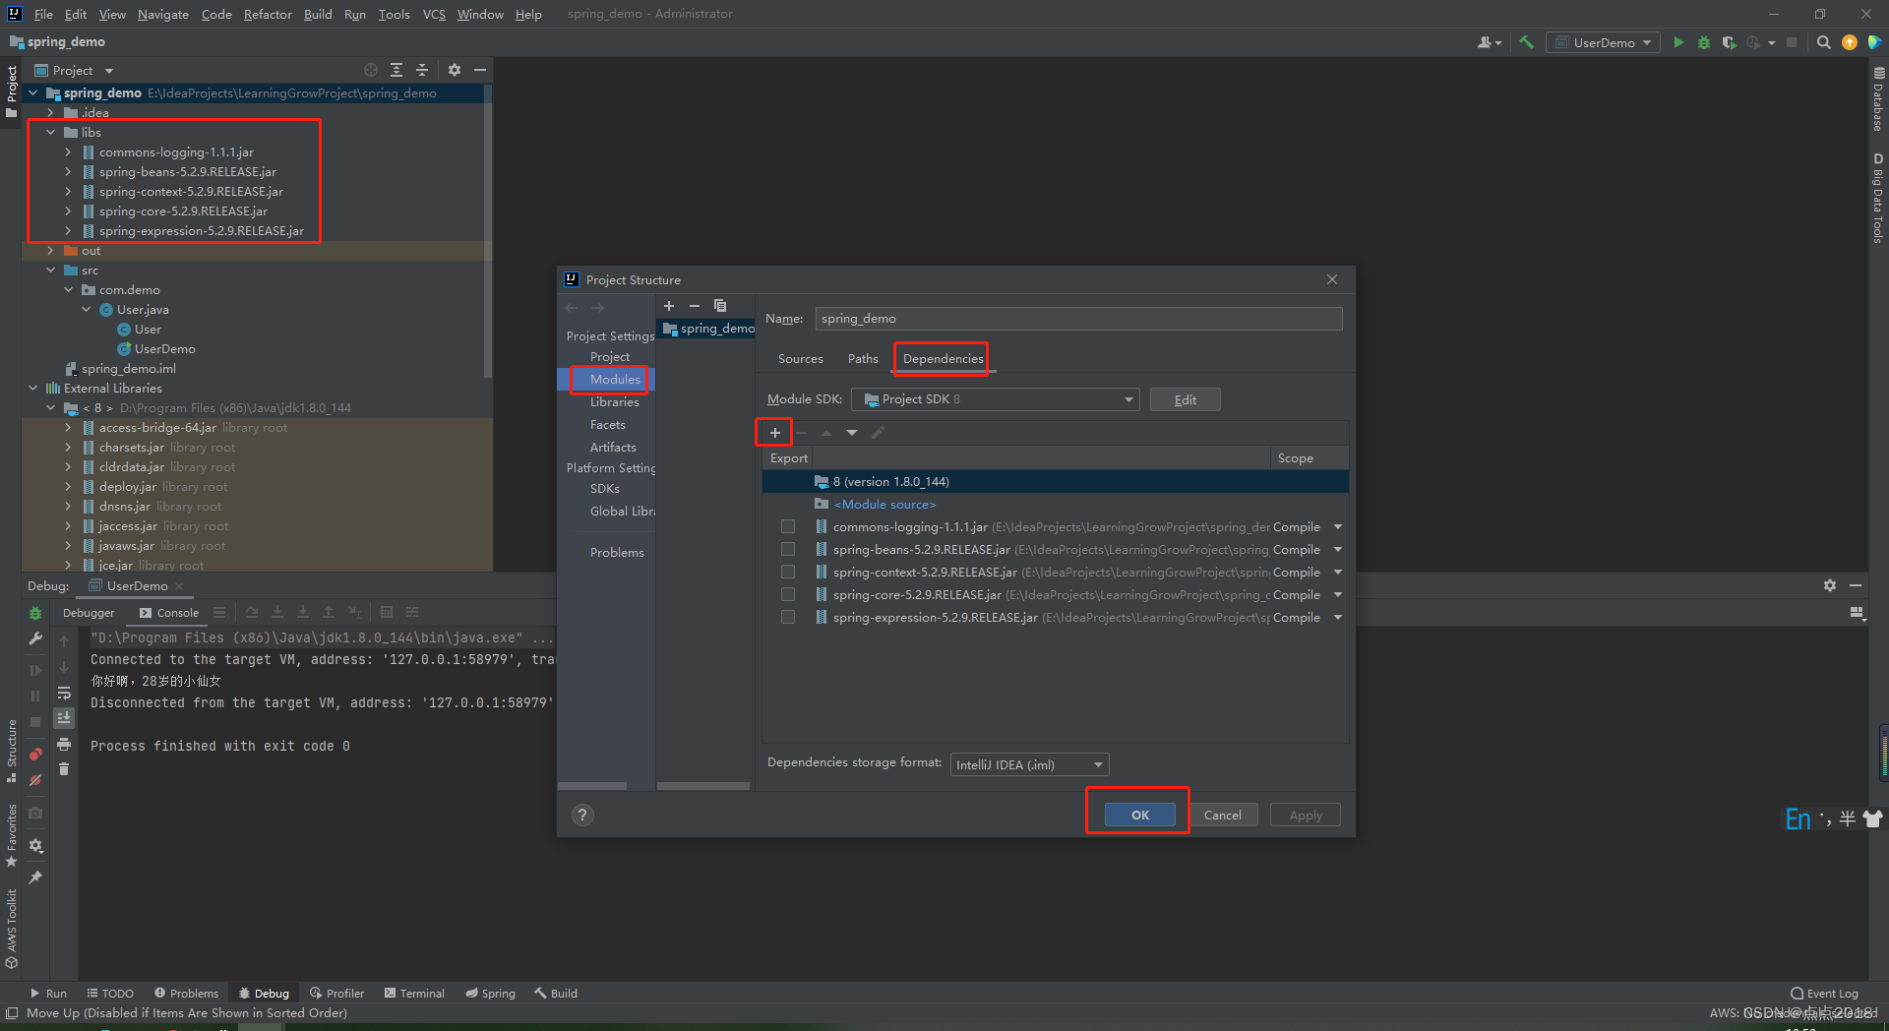Add dependency with the plus icon
Viewport: 1889px width, 1031px height.
[x=775, y=433]
